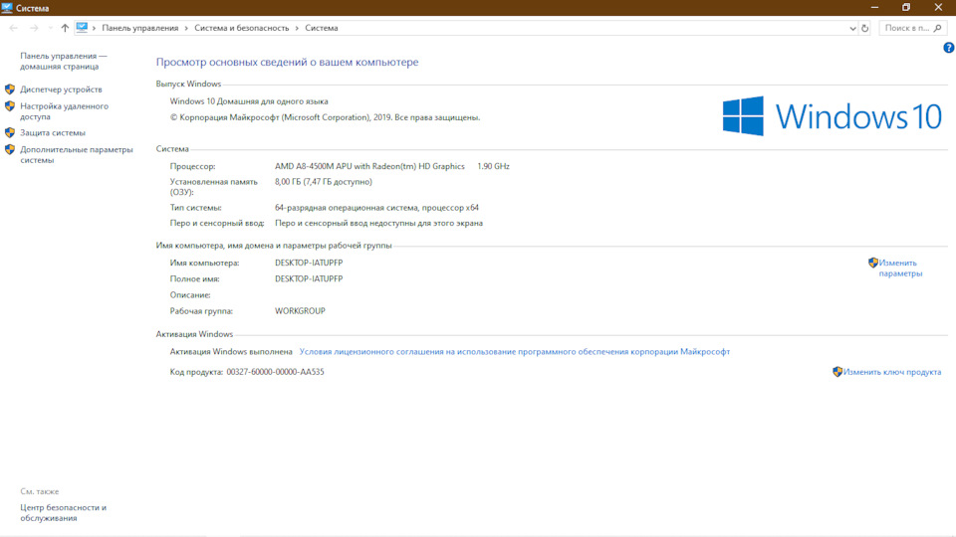Open recent locations dropdown arrow
Viewport: 956px width, 537px height.
pyautogui.click(x=50, y=28)
